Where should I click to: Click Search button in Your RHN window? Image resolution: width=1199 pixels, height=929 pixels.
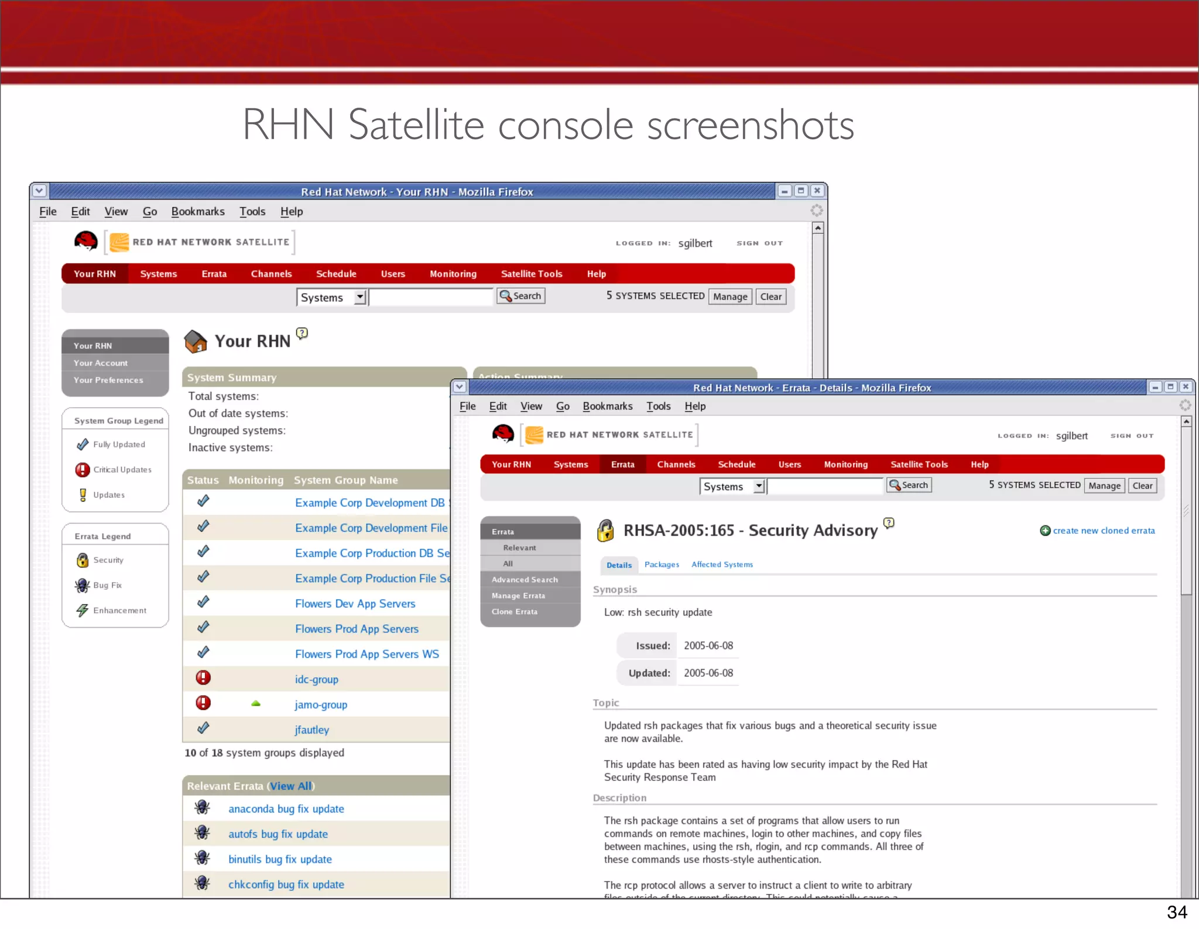point(521,296)
